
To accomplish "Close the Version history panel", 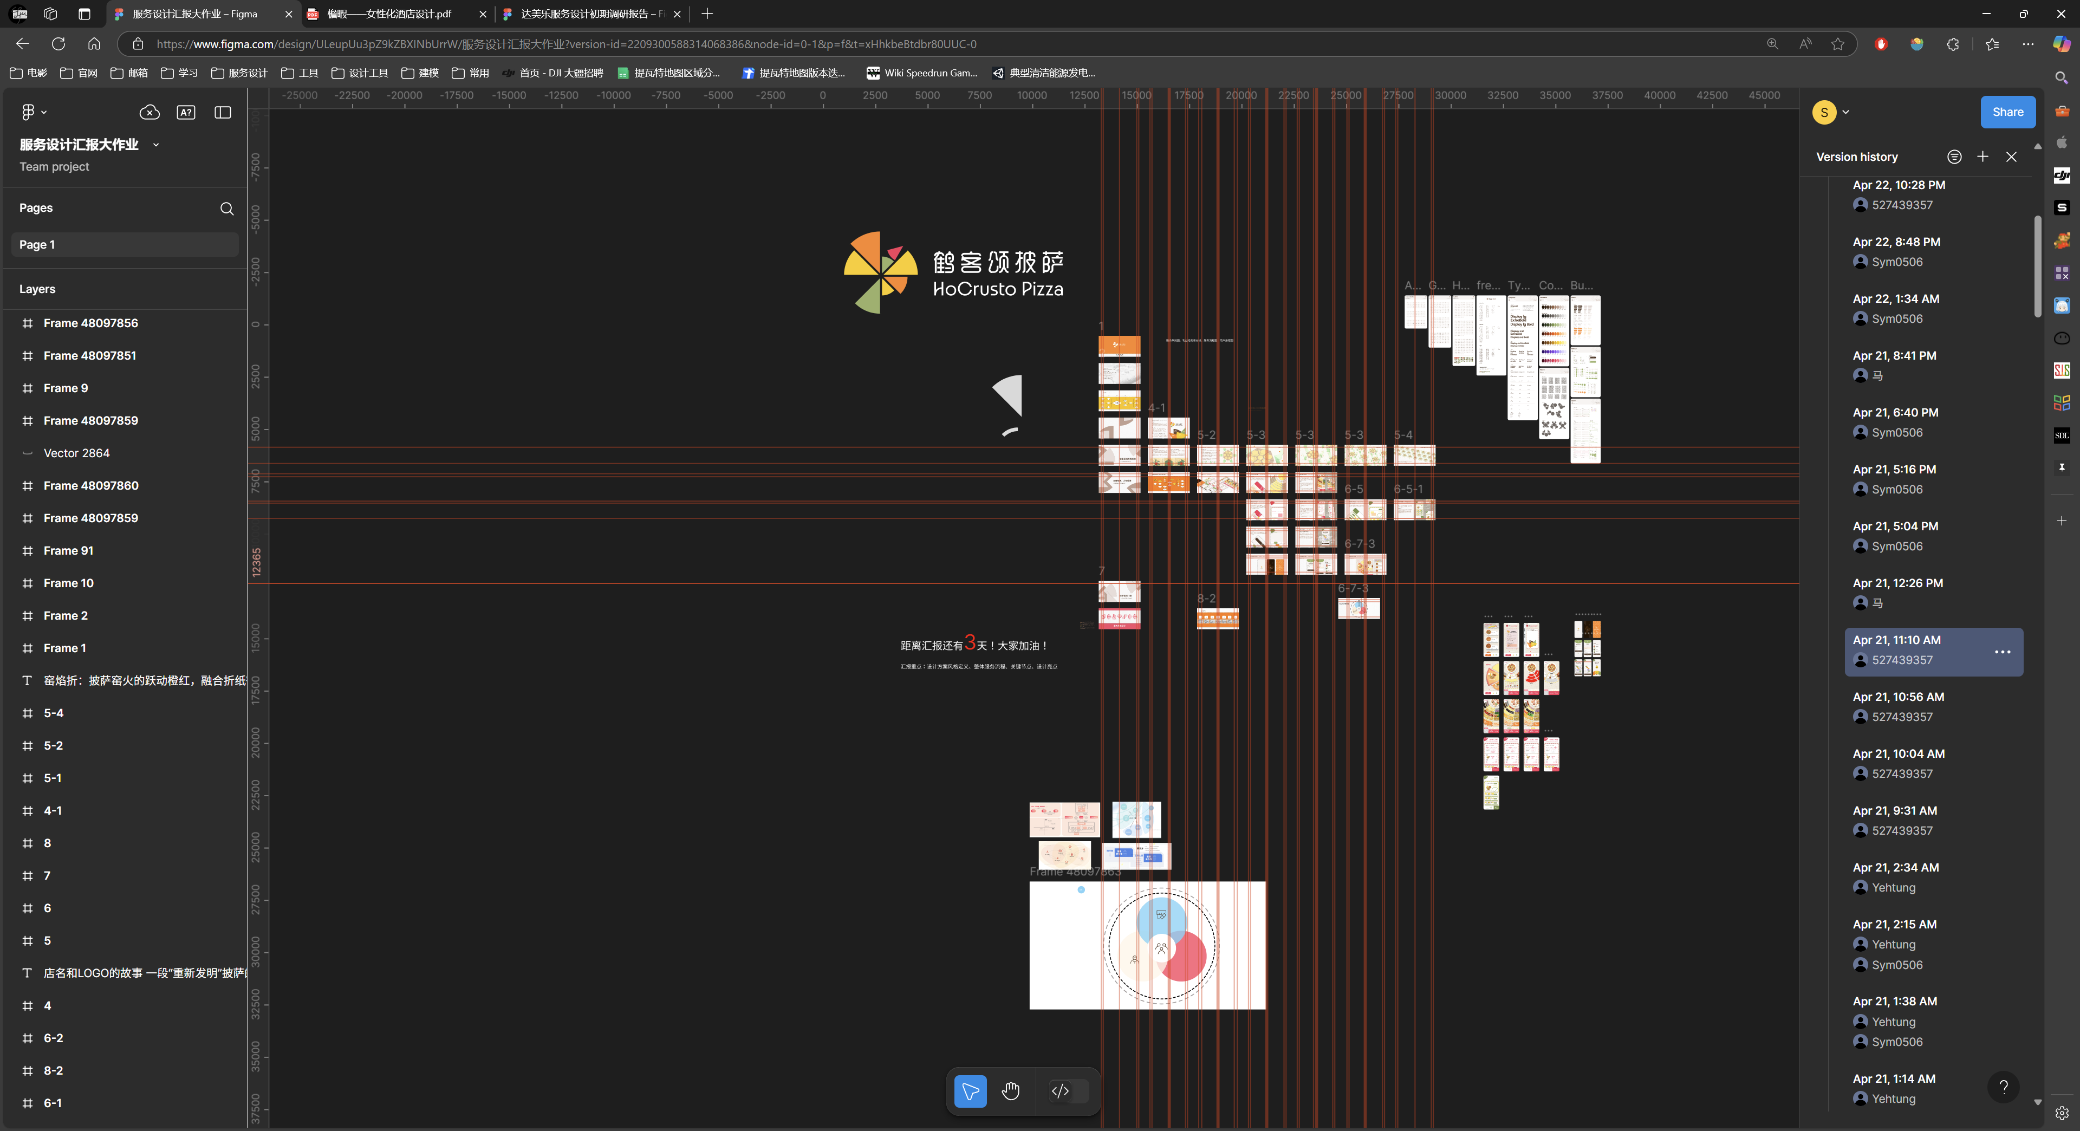I will click(x=2011, y=157).
